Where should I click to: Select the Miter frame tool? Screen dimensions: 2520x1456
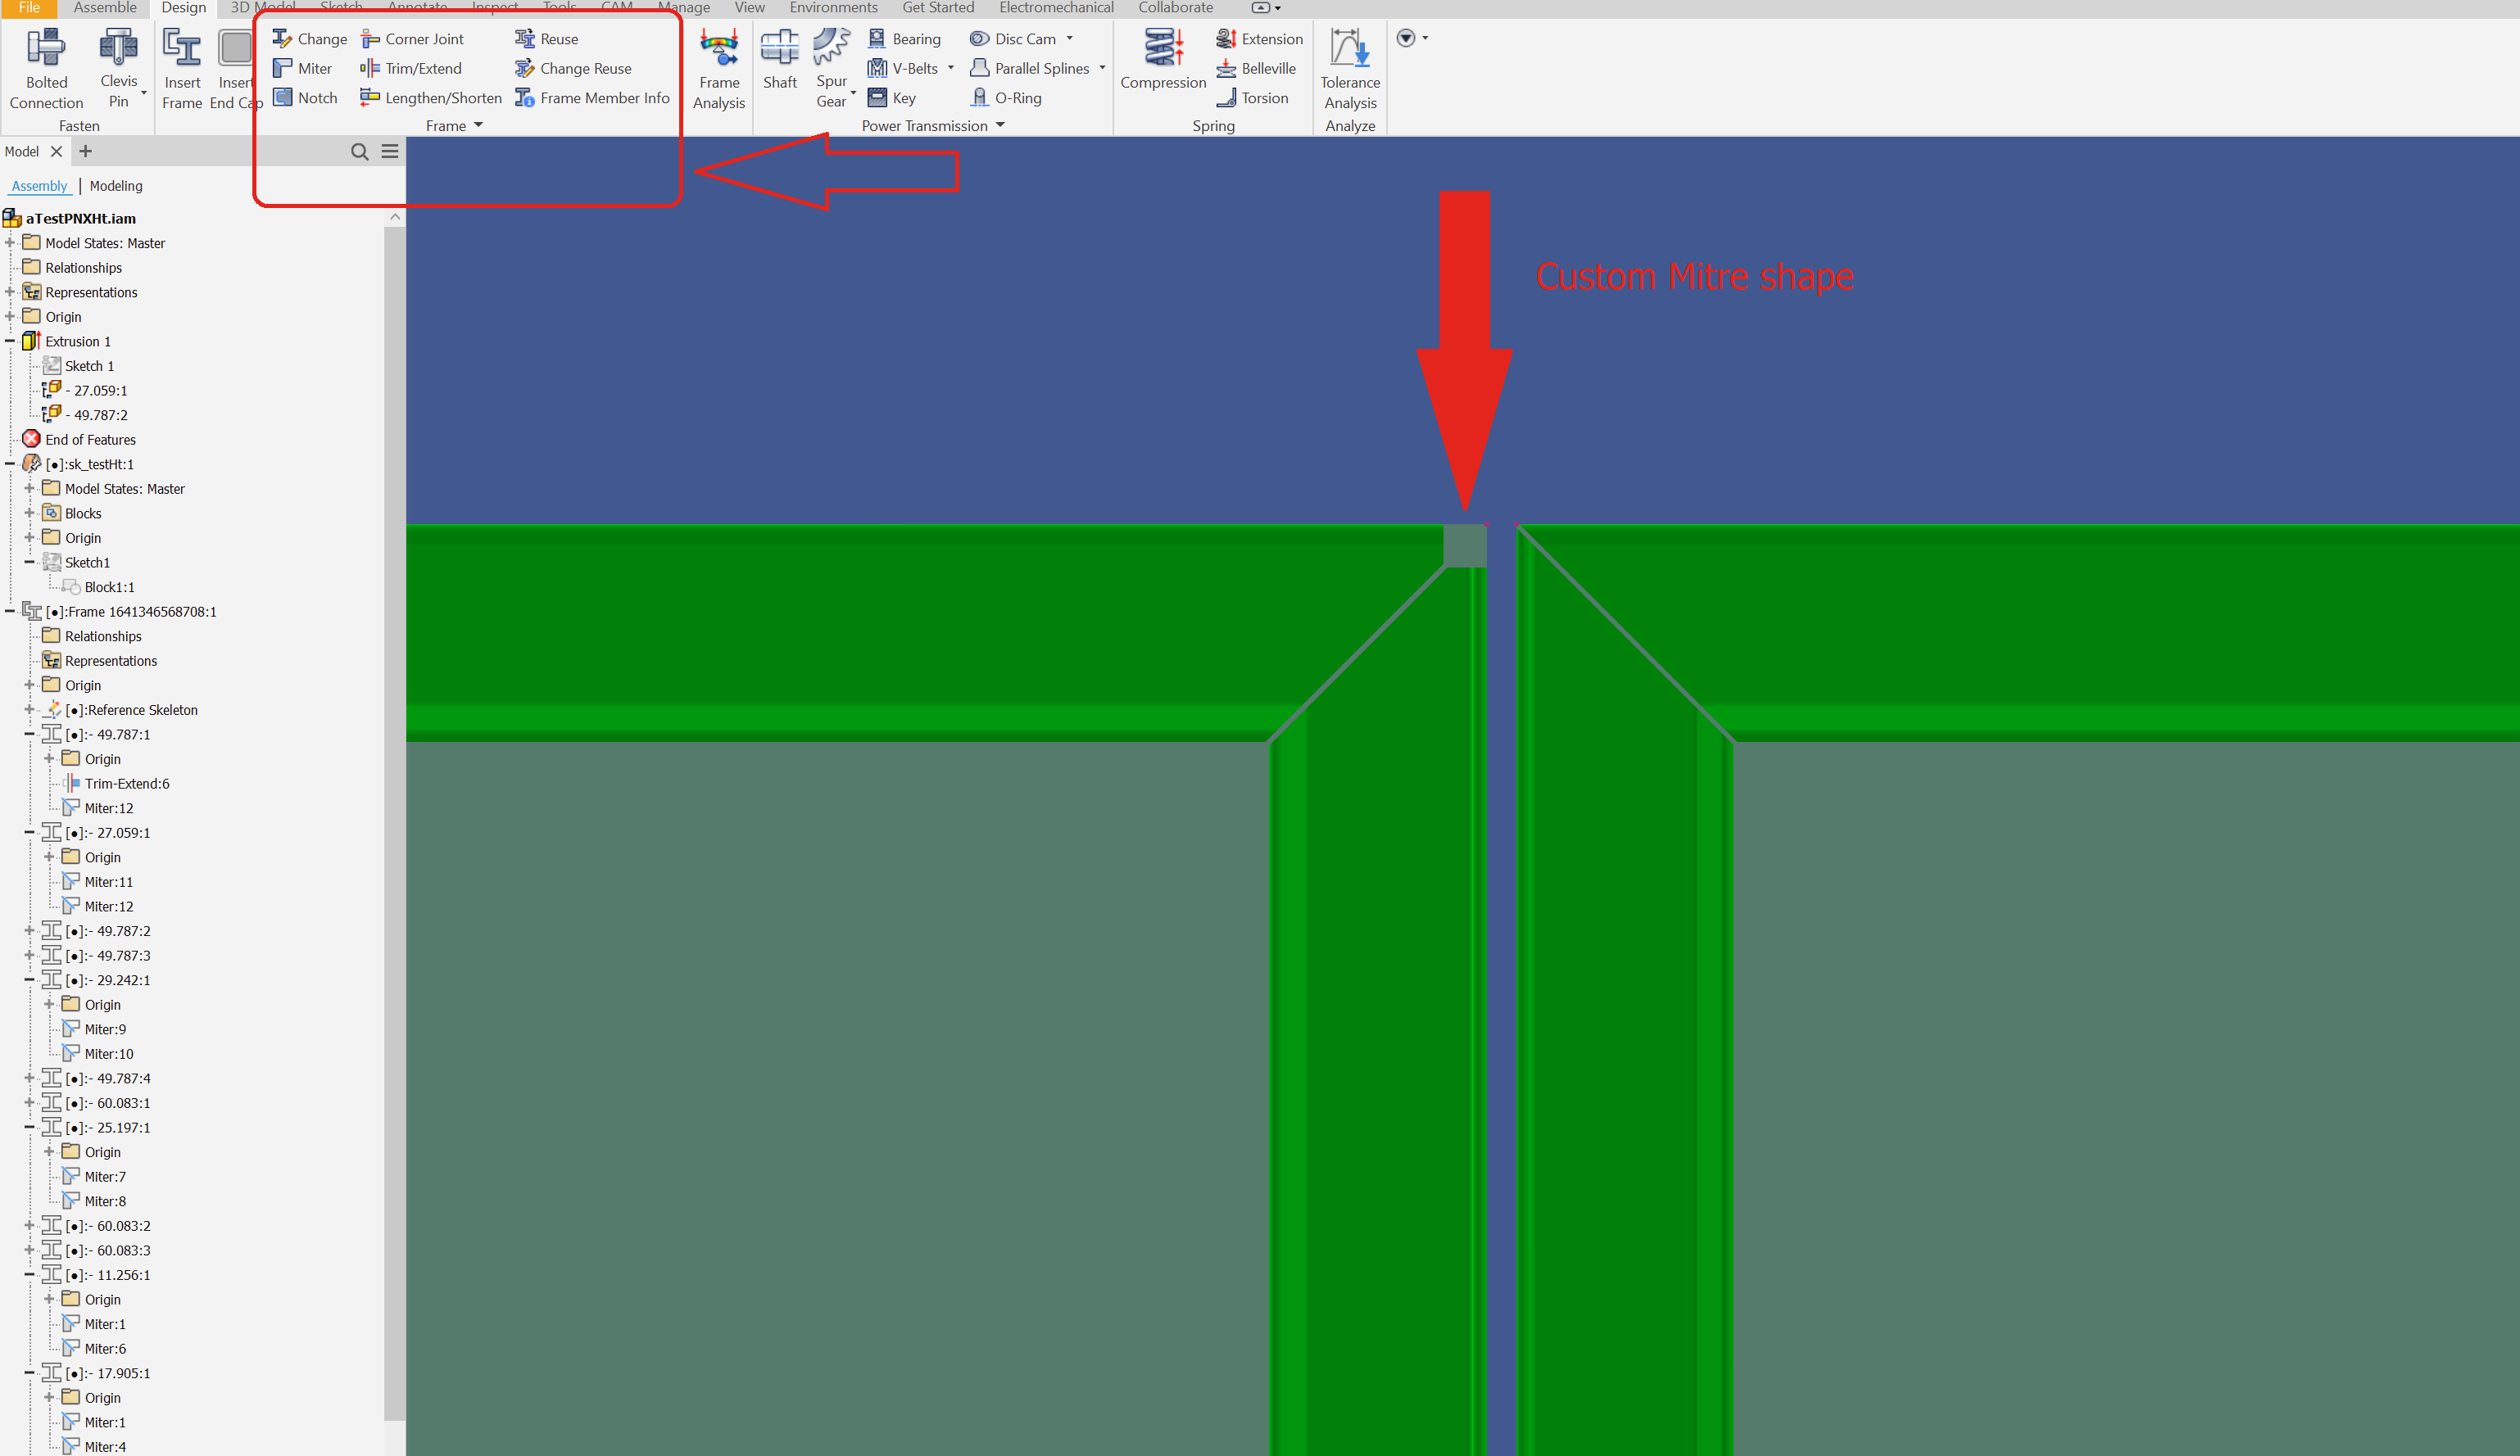(303, 68)
